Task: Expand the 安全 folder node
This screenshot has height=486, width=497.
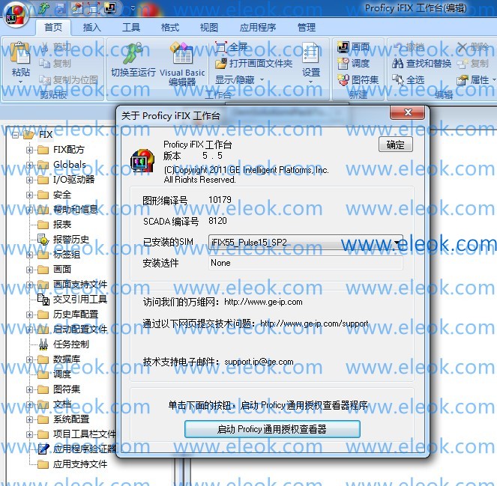Action: (x=29, y=195)
